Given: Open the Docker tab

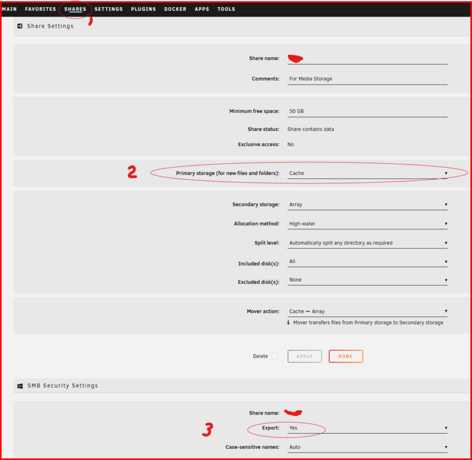Looking at the screenshot, I should [175, 9].
